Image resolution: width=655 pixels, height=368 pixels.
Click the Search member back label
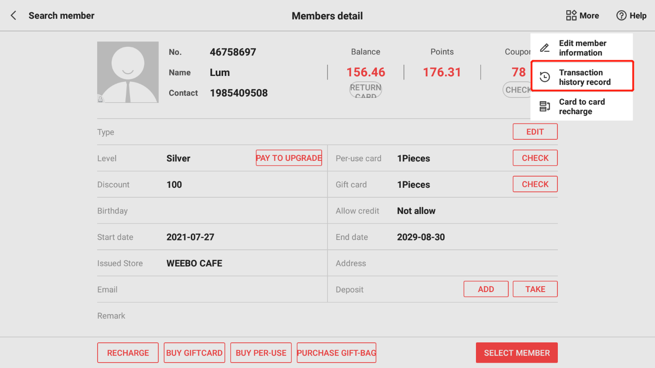[x=62, y=16]
